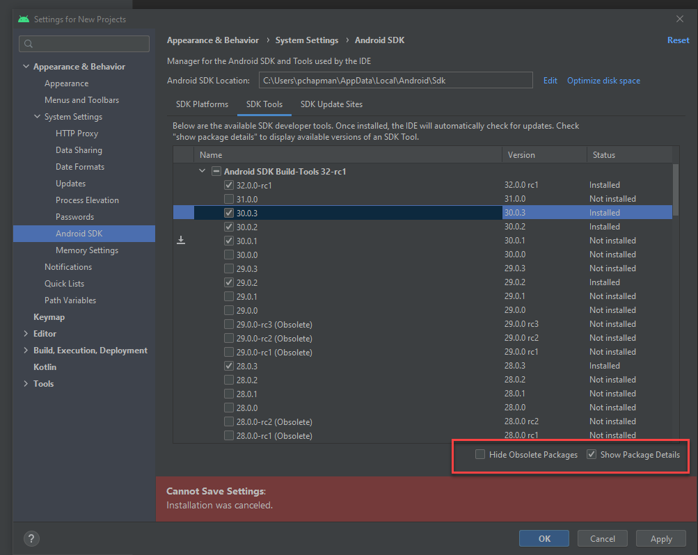The height and width of the screenshot is (555, 698).
Task: Open Quick Lists settings
Action: (x=64, y=284)
